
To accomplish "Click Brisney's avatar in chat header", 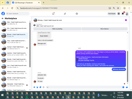I will [35, 20].
